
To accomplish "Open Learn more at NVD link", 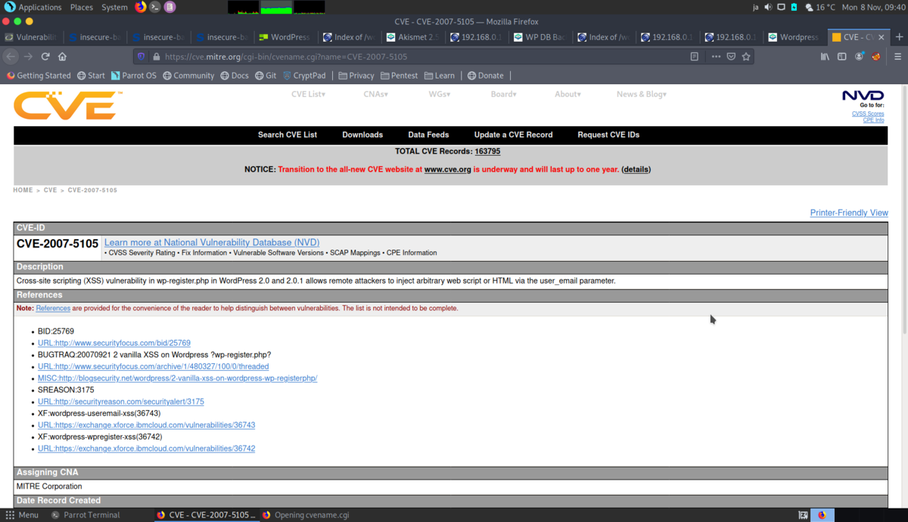I will (212, 243).
